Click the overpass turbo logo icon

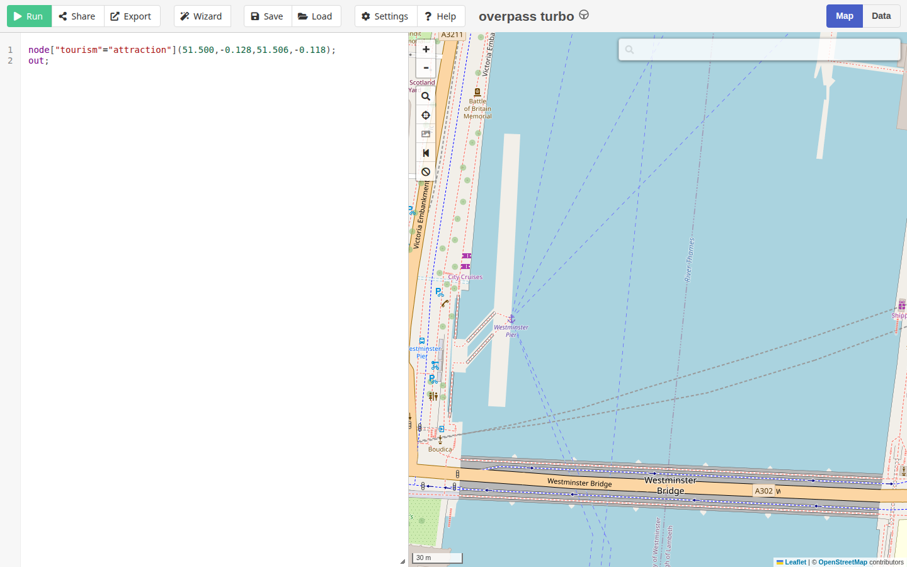584,14
